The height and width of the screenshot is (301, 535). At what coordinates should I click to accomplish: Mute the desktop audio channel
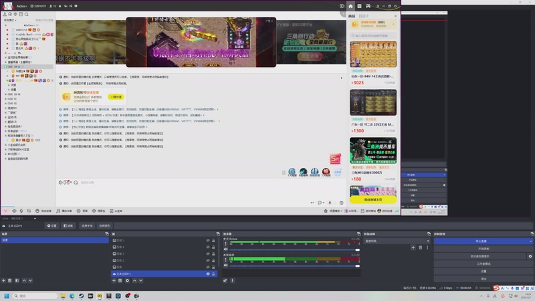click(225, 265)
